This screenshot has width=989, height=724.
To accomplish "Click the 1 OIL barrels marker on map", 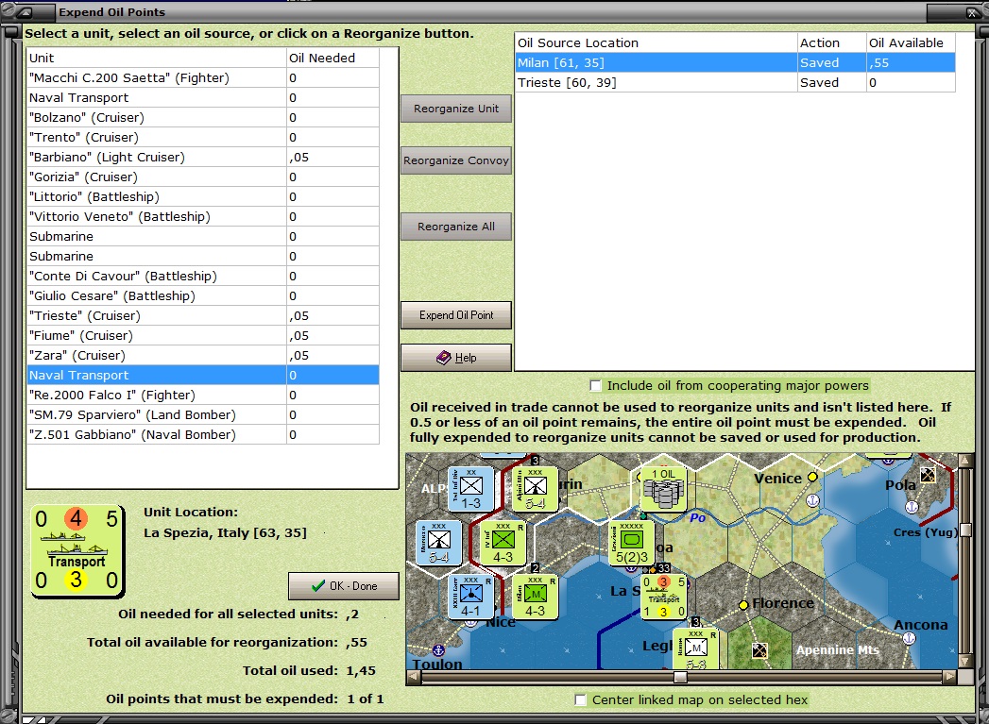I will click(x=663, y=489).
